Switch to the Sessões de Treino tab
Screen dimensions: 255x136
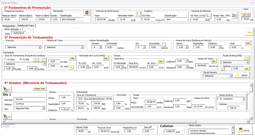coord(26,26)
